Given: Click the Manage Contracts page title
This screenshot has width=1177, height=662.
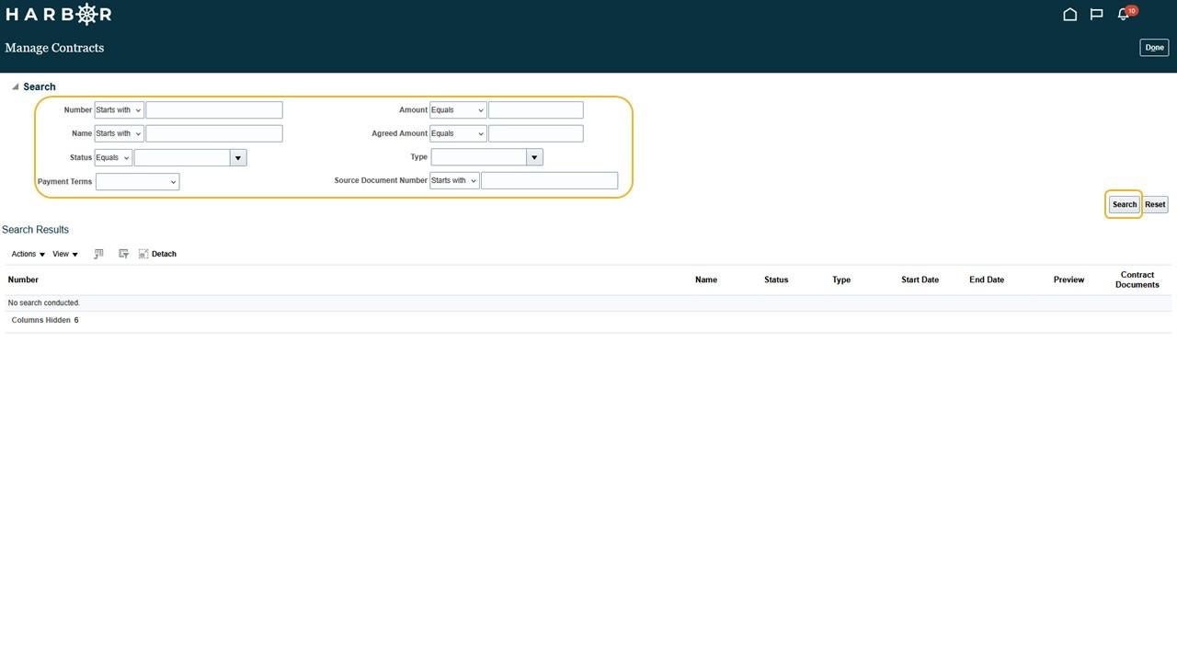Looking at the screenshot, I should click(x=54, y=48).
